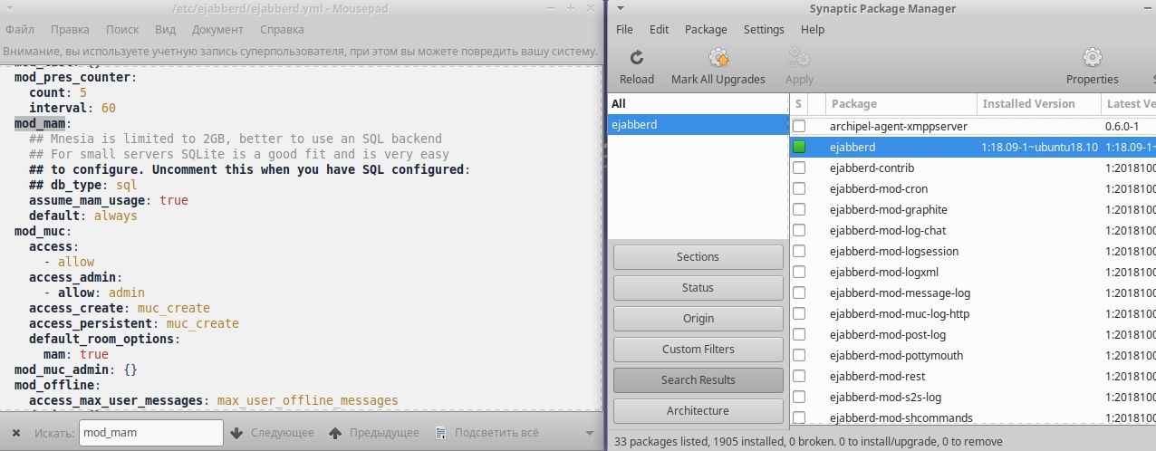1156x451 pixels.
Task: Click the Reload icon in Synaptic
Action: coord(636,57)
